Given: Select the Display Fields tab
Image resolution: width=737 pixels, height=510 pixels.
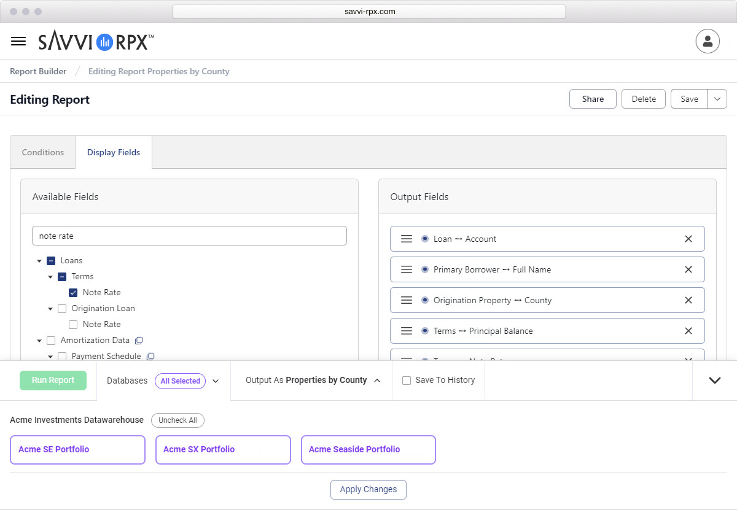Looking at the screenshot, I should [x=114, y=152].
